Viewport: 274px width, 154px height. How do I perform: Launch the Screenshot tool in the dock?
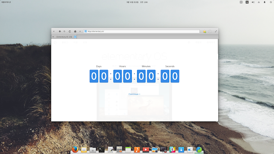click(164, 150)
